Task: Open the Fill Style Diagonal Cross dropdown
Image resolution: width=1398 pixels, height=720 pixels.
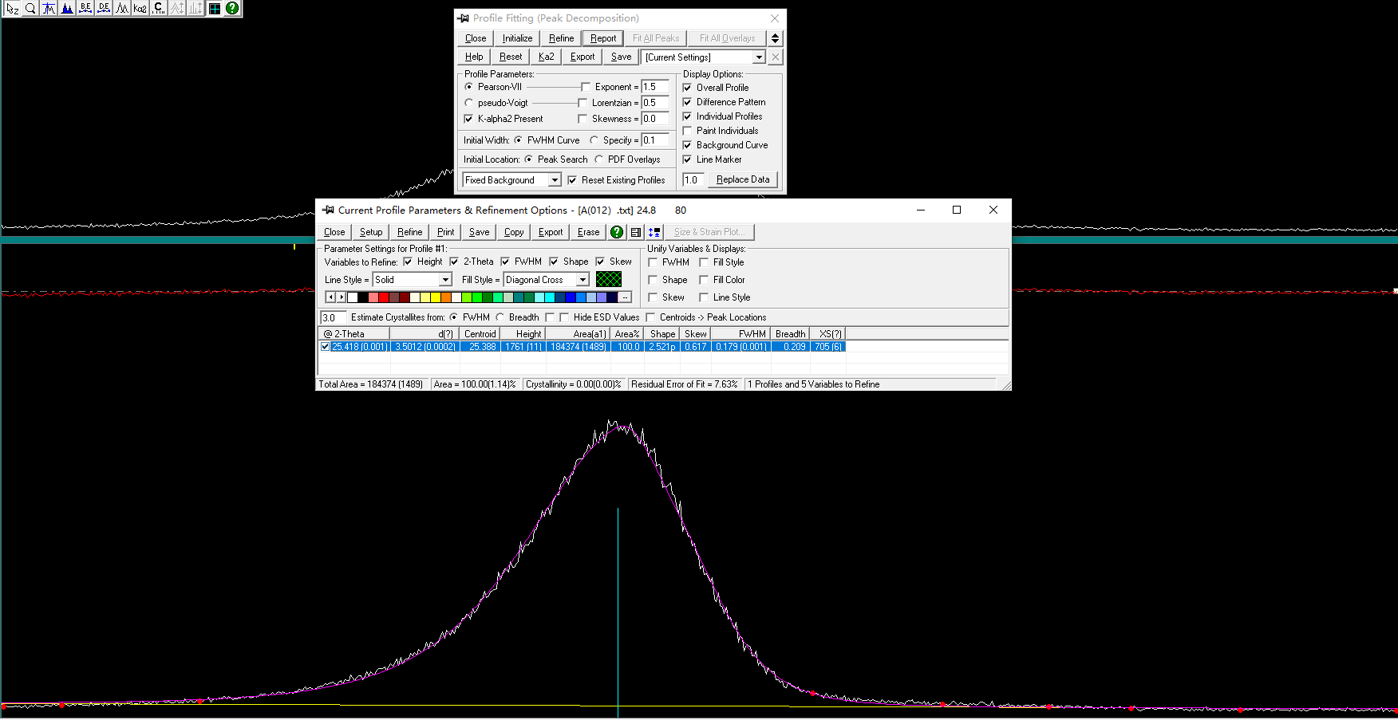Action: tap(582, 280)
